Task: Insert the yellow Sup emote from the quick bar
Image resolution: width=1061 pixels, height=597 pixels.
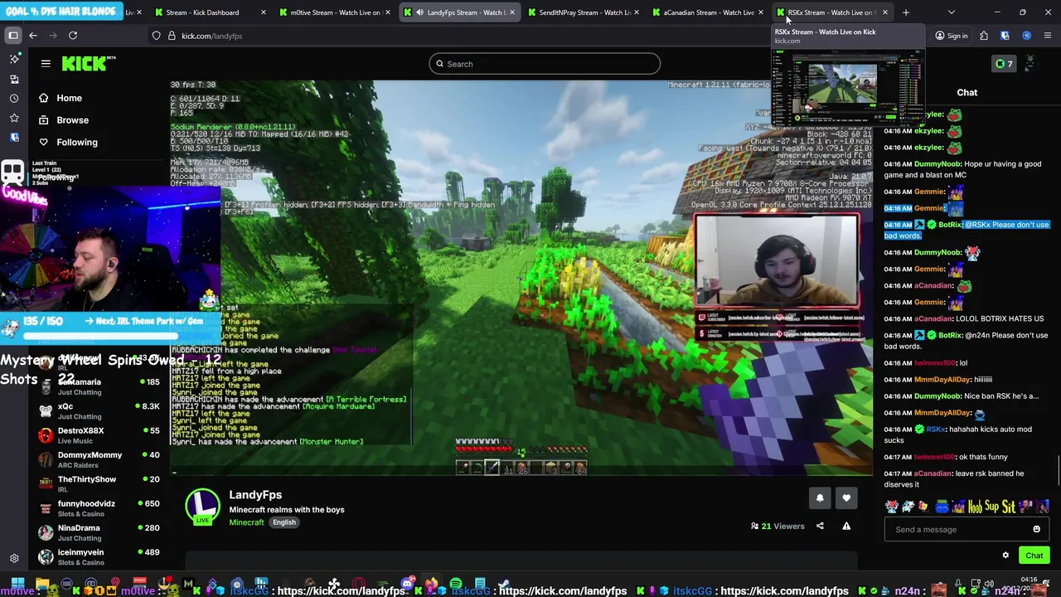Action: 991,507
